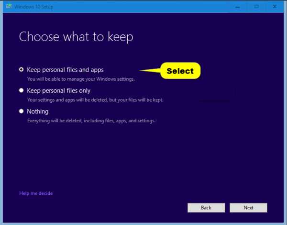Click the yellow Select callout bubble
Viewport: 287px width, 225px height.
180,71
